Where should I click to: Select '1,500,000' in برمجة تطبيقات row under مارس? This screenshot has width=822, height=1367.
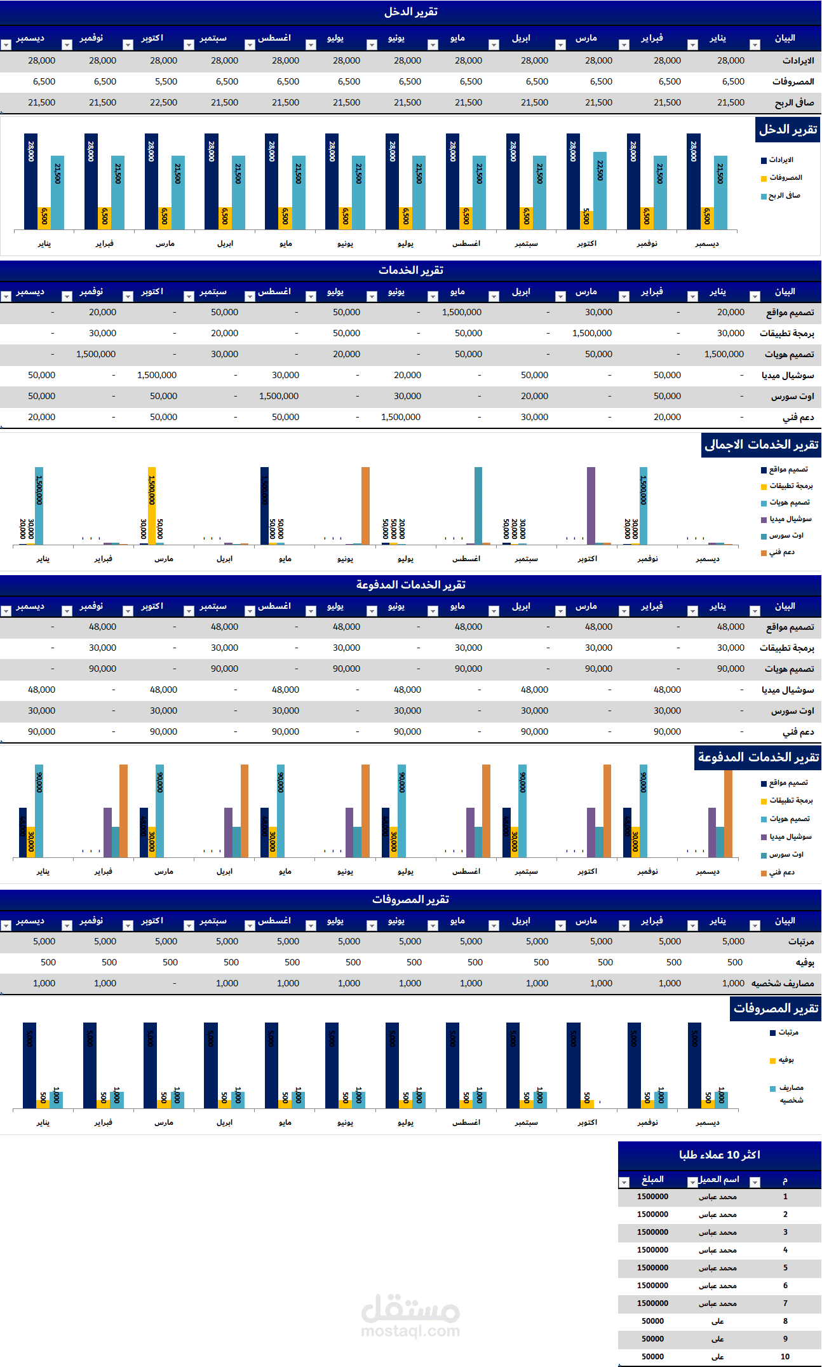(592, 334)
